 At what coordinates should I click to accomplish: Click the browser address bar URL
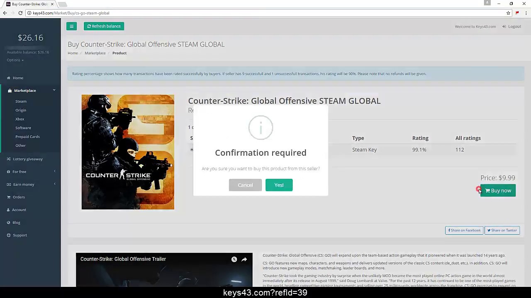pos(71,13)
